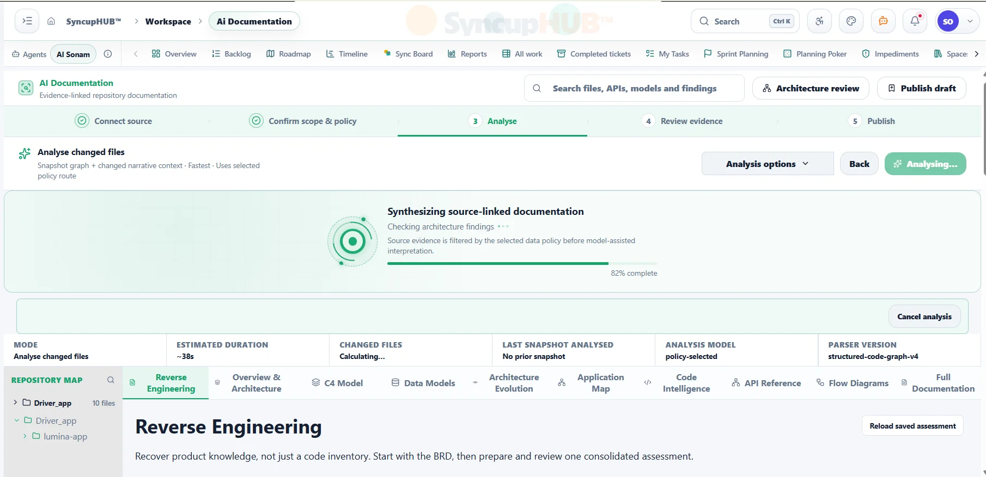Open the notifications bell
The height and width of the screenshot is (477, 986).
(x=915, y=21)
